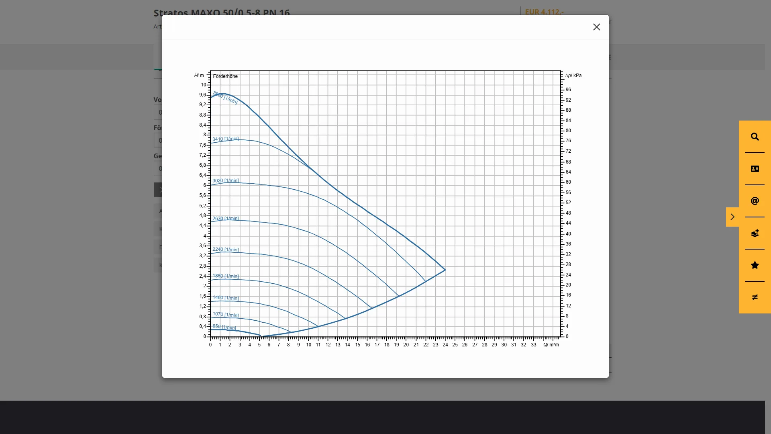Select the 2240 [1/min] speed curve label
The height and width of the screenshot is (434, 771).
pos(225,250)
